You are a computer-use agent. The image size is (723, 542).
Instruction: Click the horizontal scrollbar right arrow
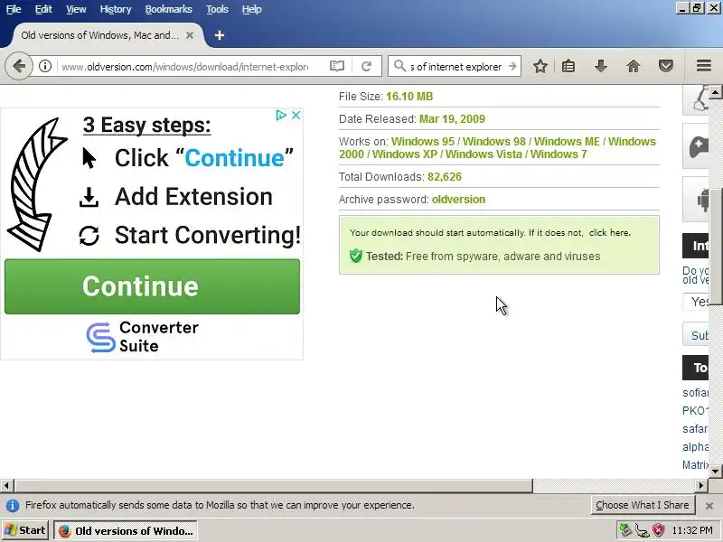tap(701, 485)
